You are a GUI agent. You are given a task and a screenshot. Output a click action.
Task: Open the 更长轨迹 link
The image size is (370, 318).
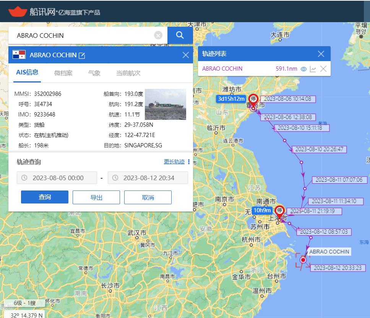(174, 162)
